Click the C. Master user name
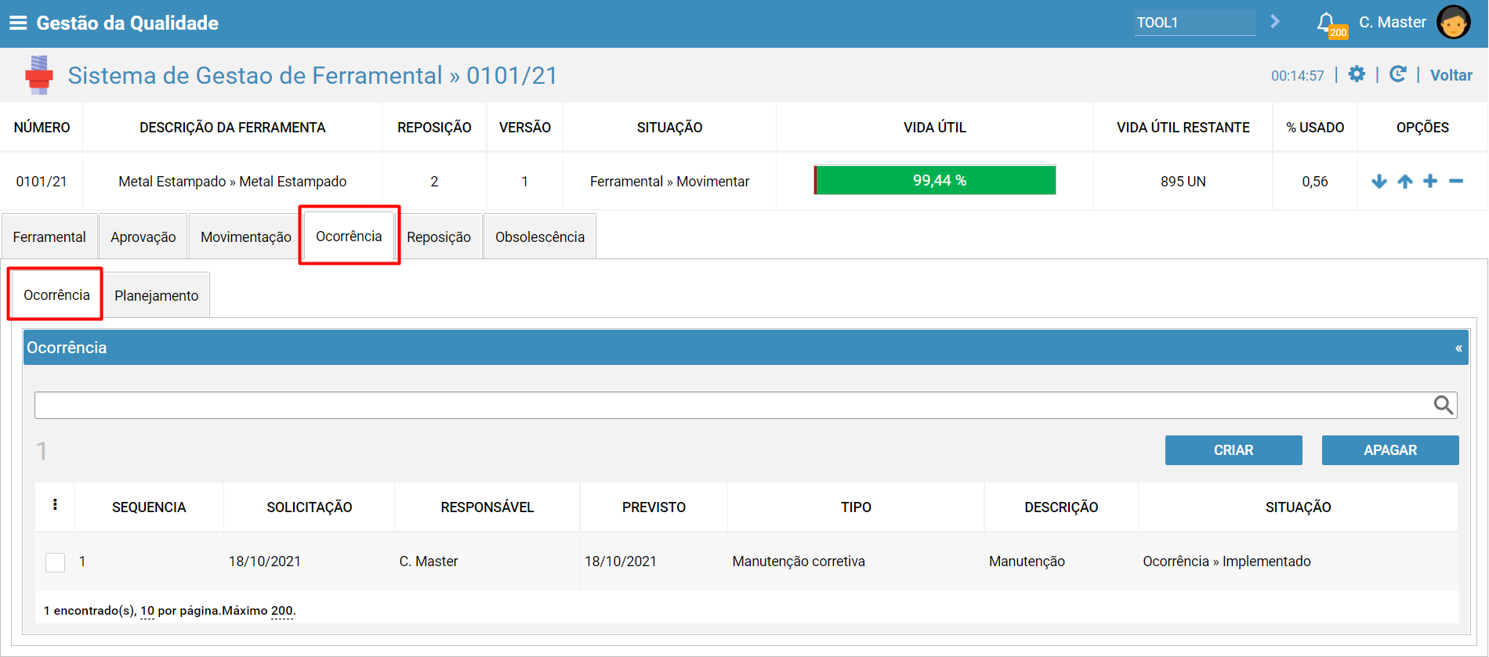 [1393, 22]
